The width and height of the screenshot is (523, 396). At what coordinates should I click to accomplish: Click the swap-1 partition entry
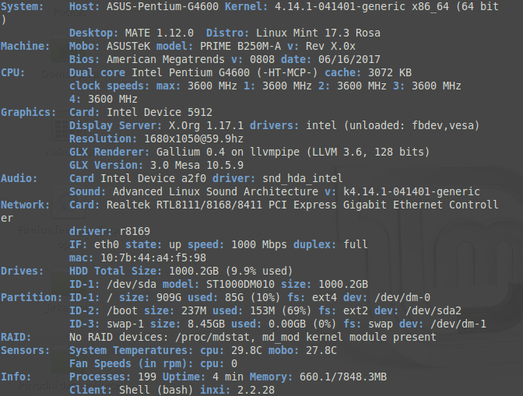point(121,323)
